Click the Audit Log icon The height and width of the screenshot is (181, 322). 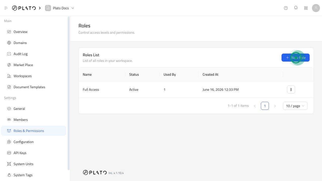point(9,54)
